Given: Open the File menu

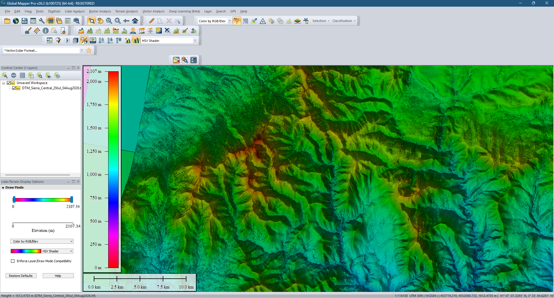Looking at the screenshot, I should pyautogui.click(x=8, y=11).
